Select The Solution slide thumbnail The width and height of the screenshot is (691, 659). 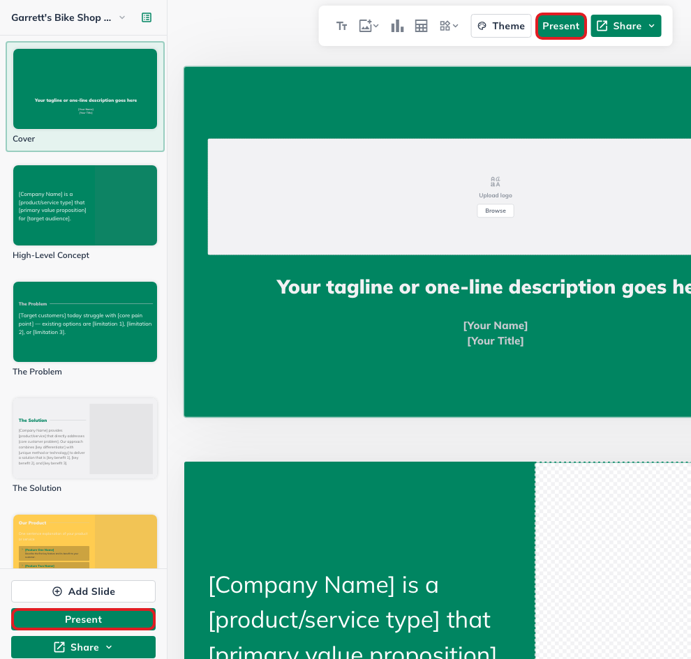[x=85, y=439]
